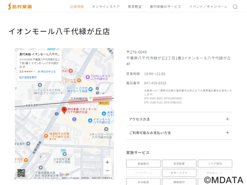The width and height of the screenshot is (247, 185).
Task: Click the 楽器販売 service button
Action: point(143,164)
